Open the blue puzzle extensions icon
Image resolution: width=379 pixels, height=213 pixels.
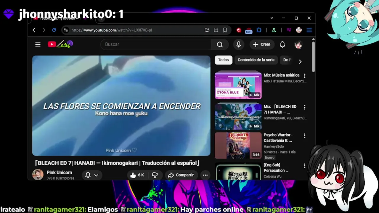[x=259, y=30]
